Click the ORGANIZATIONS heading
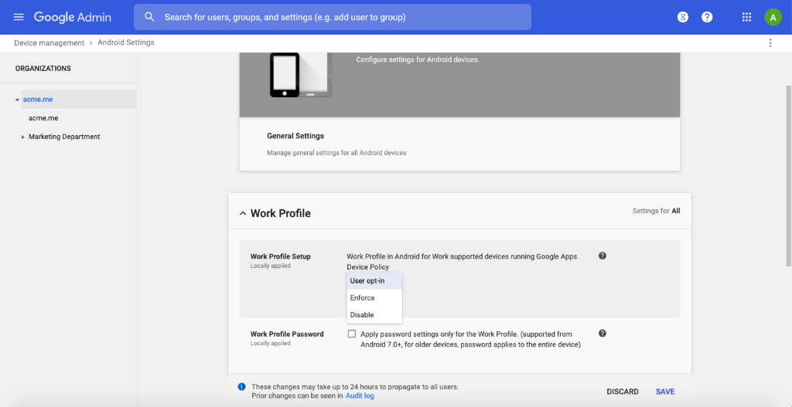Viewport: 792px width, 407px height. pyautogui.click(x=43, y=69)
